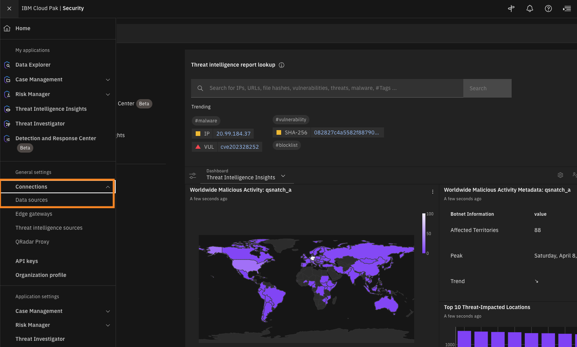The image size is (577, 347).
Task: Open the notifications bell icon
Action: point(530,9)
